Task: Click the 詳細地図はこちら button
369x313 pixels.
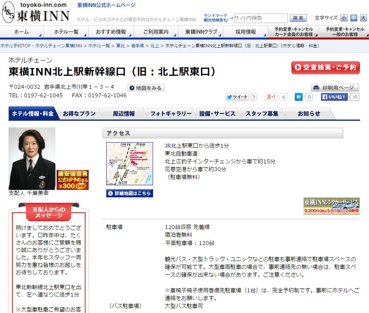Action: click(x=130, y=193)
